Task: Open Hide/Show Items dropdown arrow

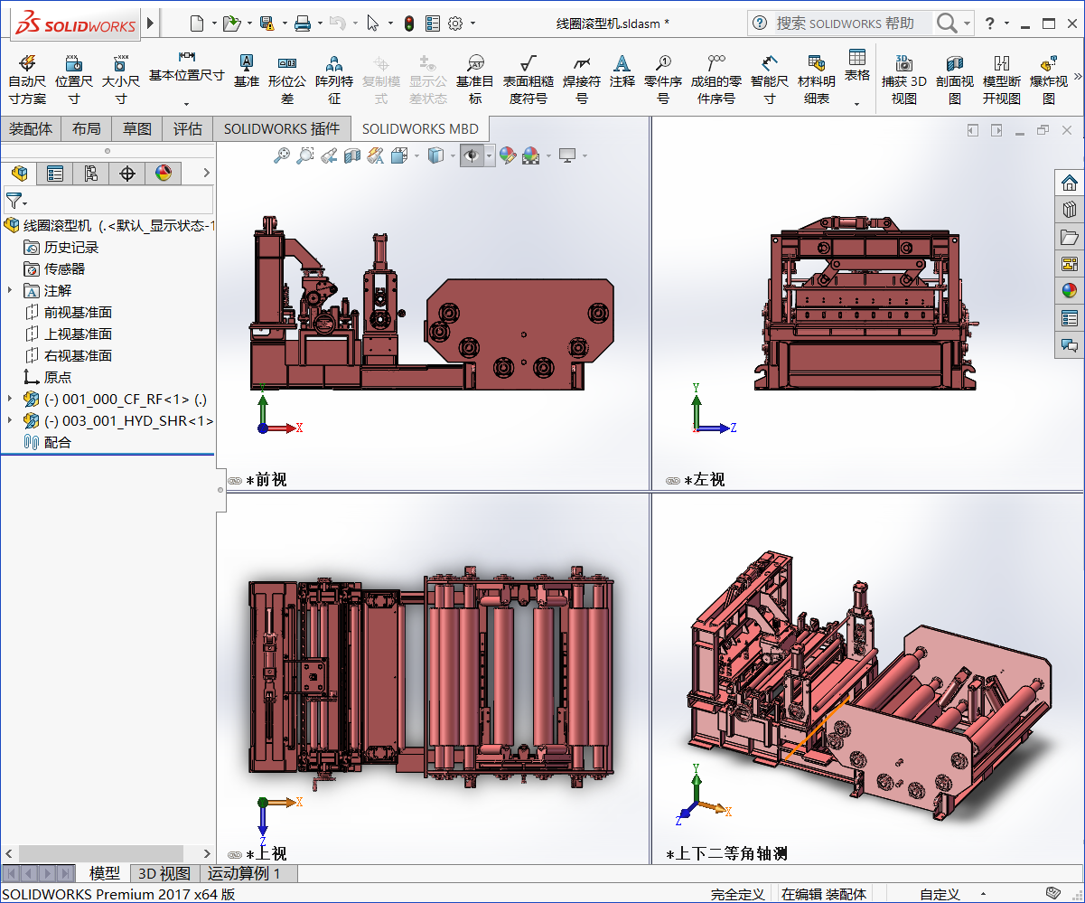Action: 489,155
